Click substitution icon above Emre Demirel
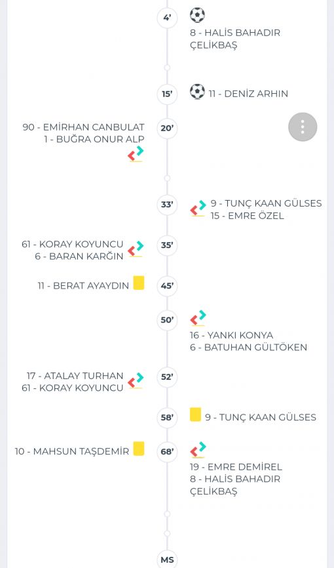 tap(198, 449)
